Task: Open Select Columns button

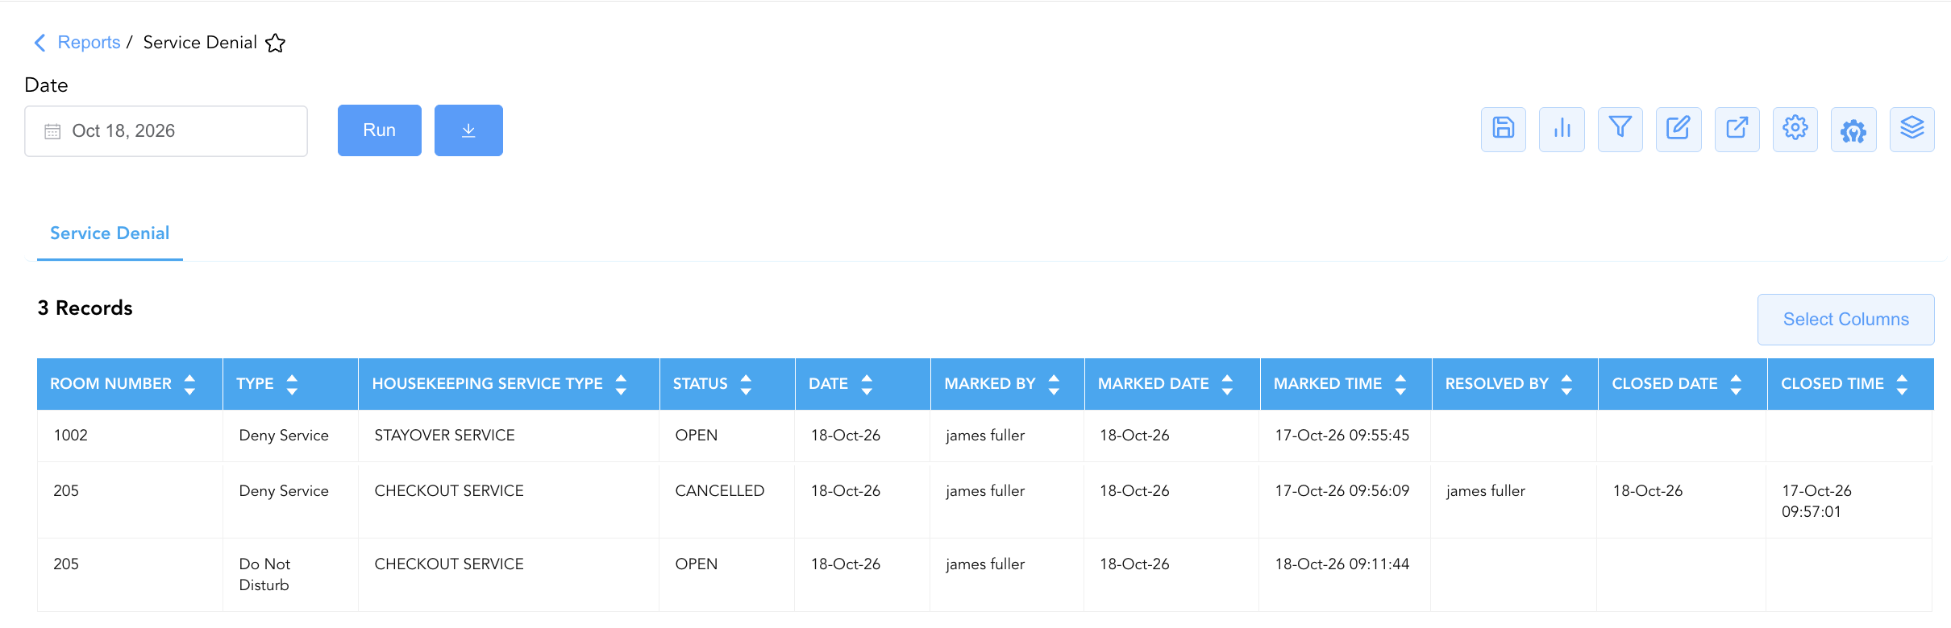Action: (x=1846, y=320)
